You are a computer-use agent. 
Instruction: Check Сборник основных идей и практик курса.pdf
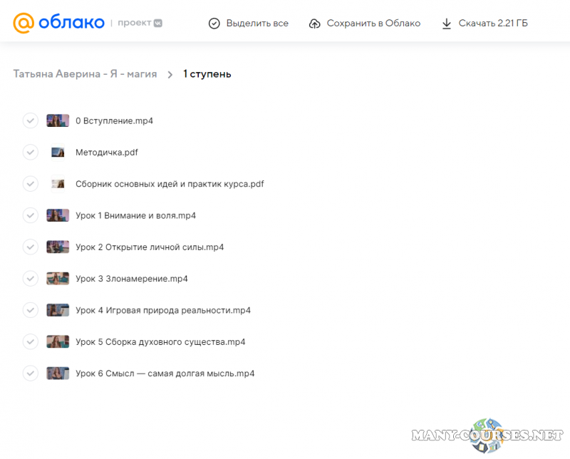click(31, 184)
